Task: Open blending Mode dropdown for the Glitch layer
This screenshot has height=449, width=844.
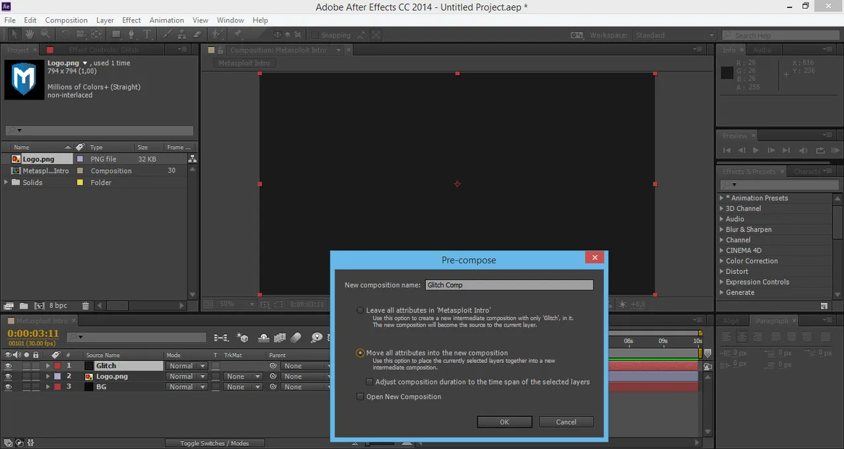Action: pyautogui.click(x=187, y=366)
